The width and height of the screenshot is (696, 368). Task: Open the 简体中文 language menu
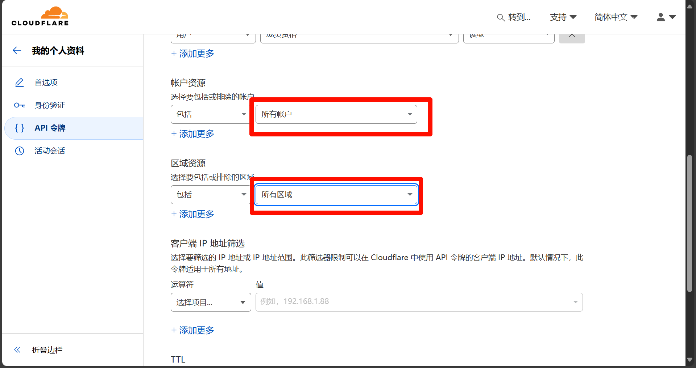616,17
